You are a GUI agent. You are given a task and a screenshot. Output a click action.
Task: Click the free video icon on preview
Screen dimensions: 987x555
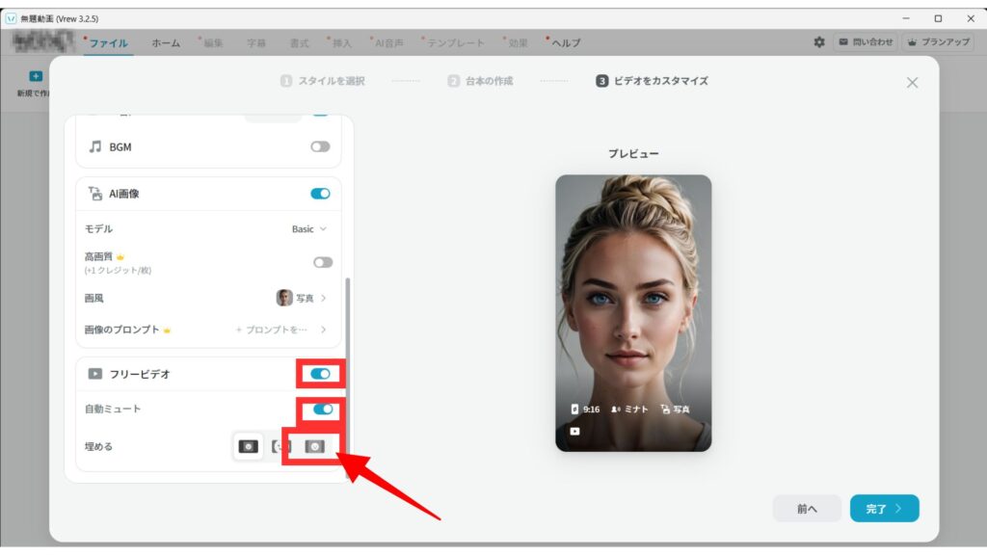click(574, 431)
